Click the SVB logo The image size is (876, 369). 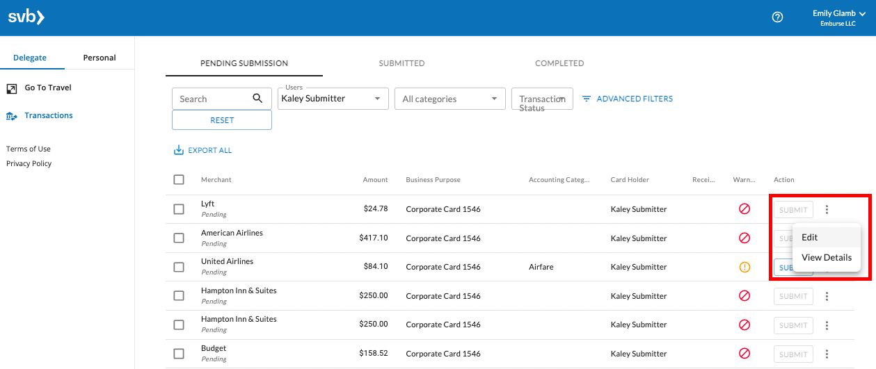click(26, 17)
